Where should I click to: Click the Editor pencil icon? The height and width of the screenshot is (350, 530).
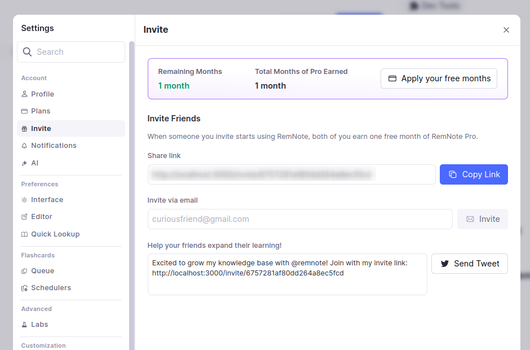pos(24,217)
